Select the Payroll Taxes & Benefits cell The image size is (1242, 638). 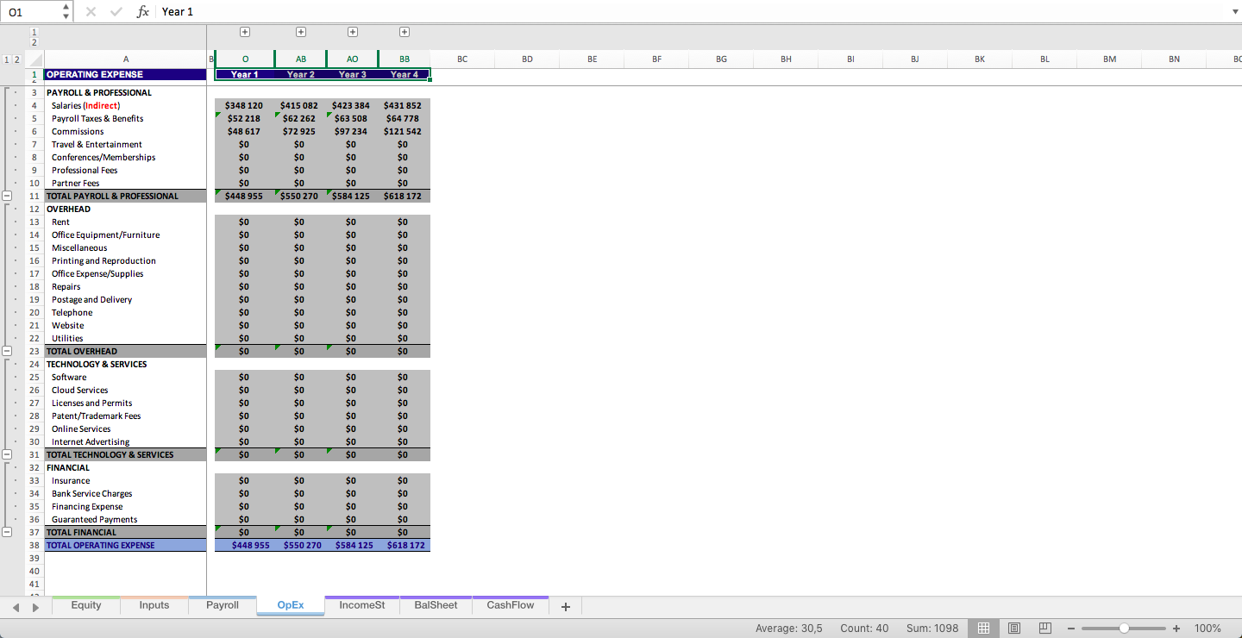point(126,118)
